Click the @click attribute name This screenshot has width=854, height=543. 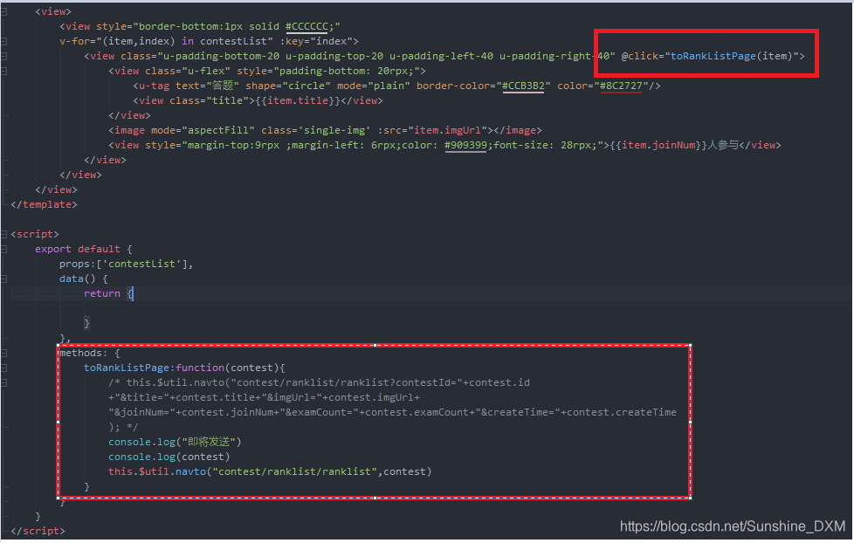click(640, 56)
